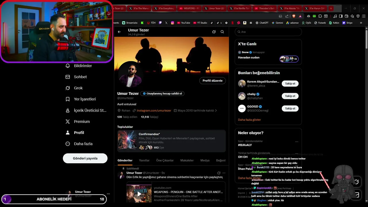Viewport: 368px width, 207px height.
Task: Open the Premium page
Action: (78, 122)
